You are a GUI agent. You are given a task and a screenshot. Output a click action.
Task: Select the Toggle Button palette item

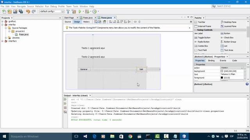202,38
